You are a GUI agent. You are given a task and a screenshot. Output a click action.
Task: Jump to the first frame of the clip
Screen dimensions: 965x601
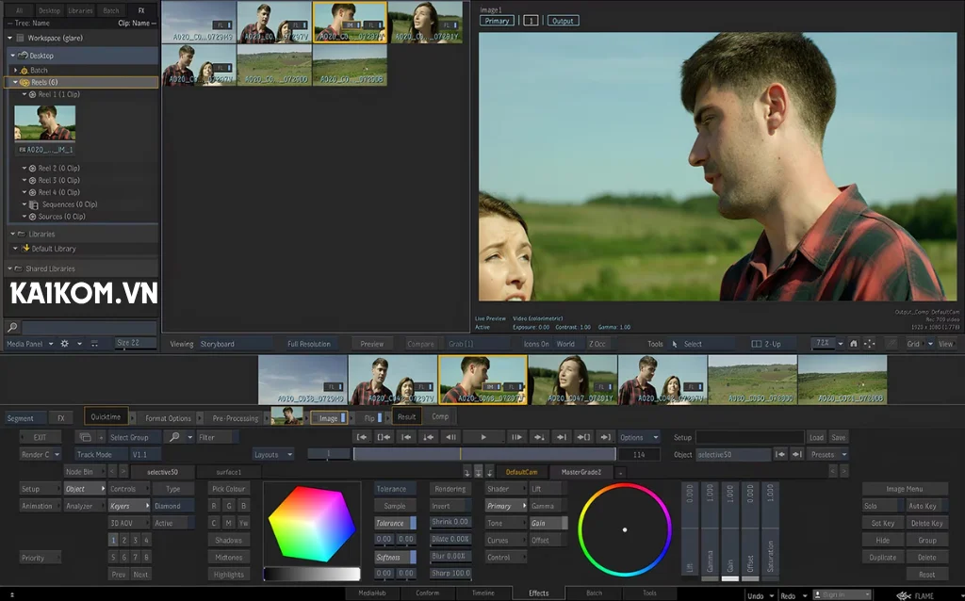click(x=362, y=437)
